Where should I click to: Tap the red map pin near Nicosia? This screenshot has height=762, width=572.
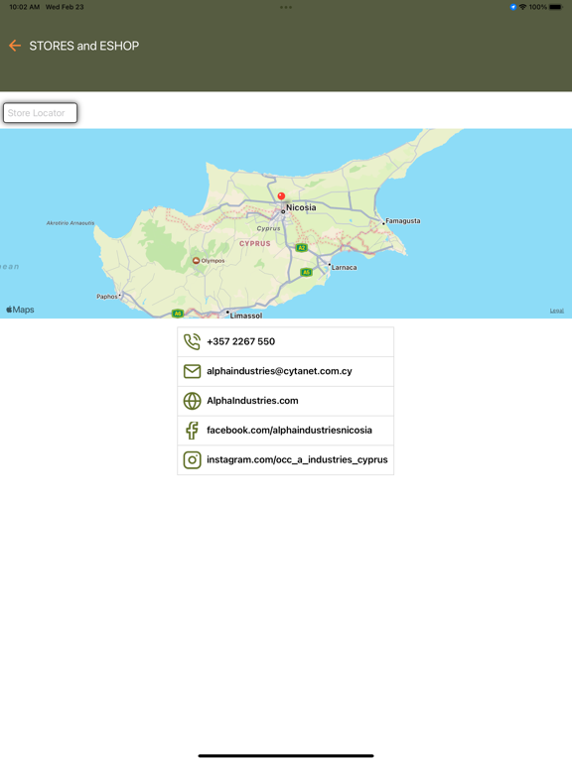tap(281, 196)
